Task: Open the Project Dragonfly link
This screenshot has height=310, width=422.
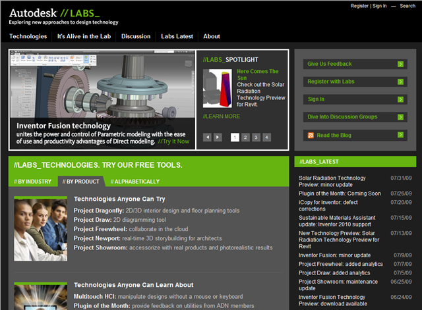Action: tap(98, 211)
